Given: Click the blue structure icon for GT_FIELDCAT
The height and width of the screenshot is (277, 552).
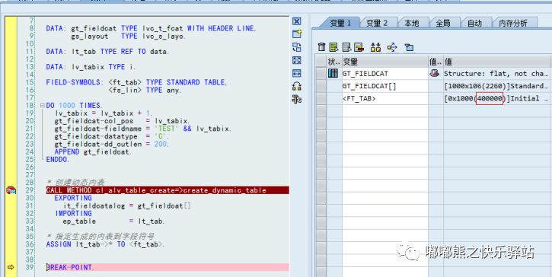Looking at the screenshot, I should point(333,74).
